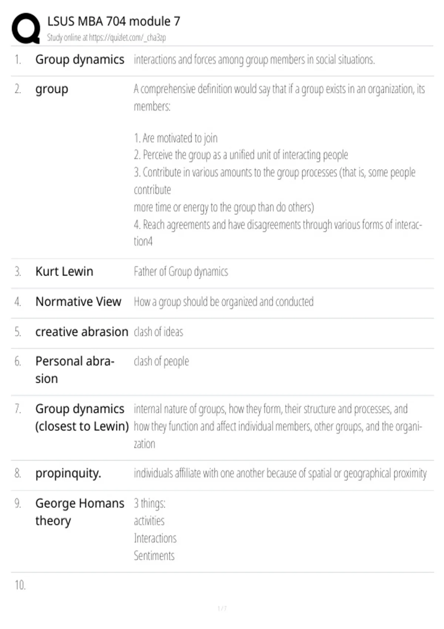Click definition about spatial or geographical proximity
Viewport: 444px width, 629px height.
280,474
